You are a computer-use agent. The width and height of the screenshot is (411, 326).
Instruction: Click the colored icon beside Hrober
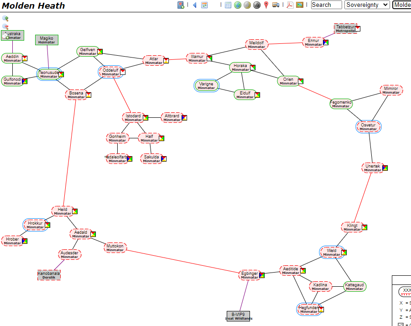(25, 241)
